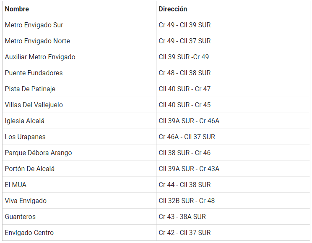Click the Dirección column header
Image resolution: width=312 pixels, height=243 pixels.
[x=173, y=9]
